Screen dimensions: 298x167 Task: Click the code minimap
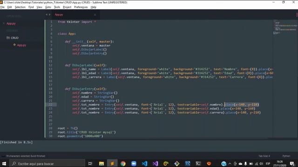[x=285, y=27]
